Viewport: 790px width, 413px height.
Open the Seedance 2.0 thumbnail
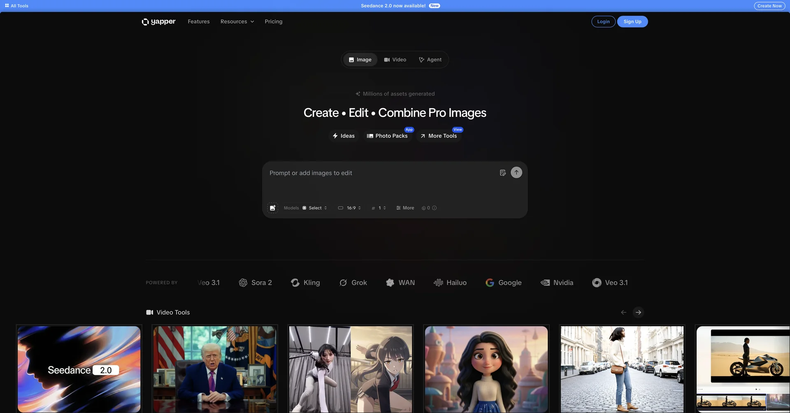click(x=79, y=369)
